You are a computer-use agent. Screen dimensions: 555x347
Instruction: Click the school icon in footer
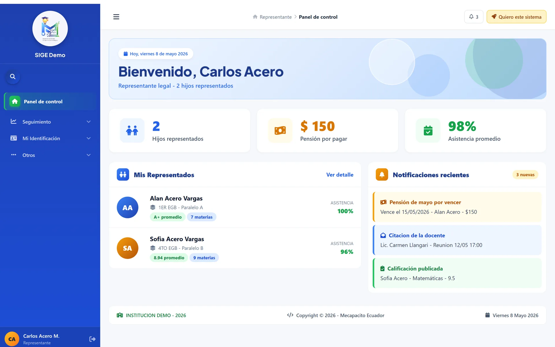click(120, 315)
